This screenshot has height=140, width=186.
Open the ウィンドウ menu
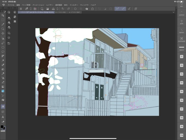[84, 5]
